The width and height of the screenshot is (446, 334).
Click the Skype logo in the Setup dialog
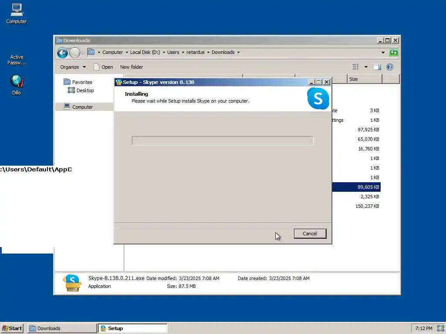(x=318, y=98)
